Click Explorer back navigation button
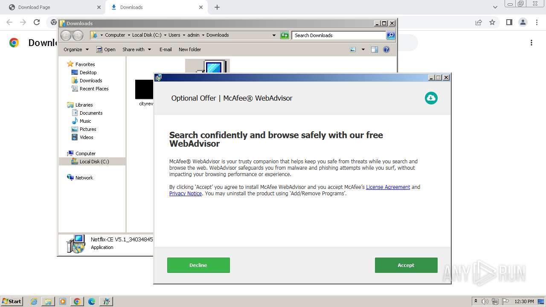Image resolution: width=546 pixels, height=307 pixels. (66, 35)
